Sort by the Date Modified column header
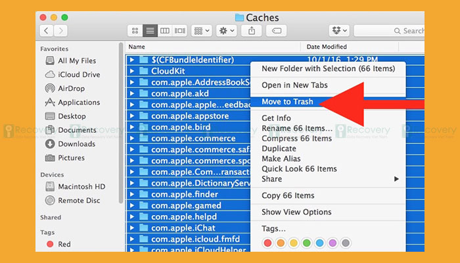 (350, 47)
